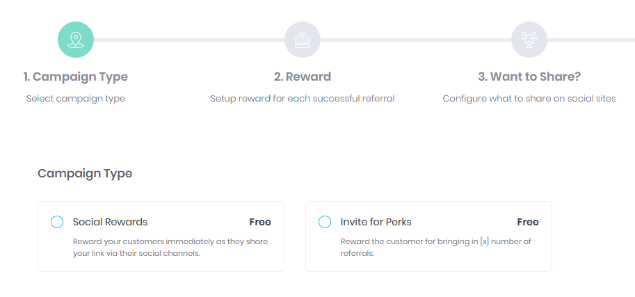635x297 pixels.
Task: Click 'Setup reward for each successful referral' text
Action: coord(303,99)
